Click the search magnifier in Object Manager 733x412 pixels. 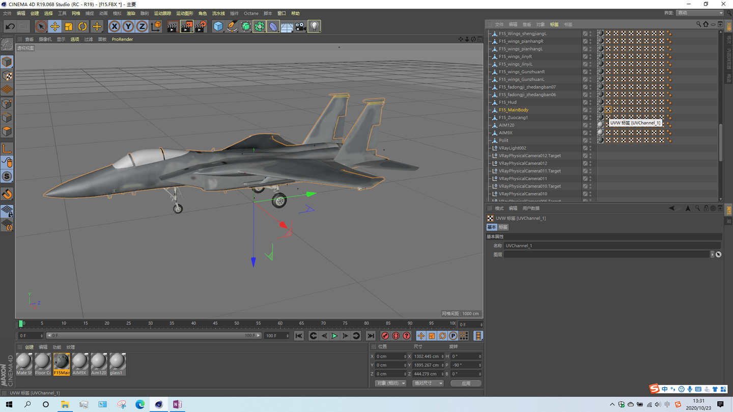click(x=698, y=24)
